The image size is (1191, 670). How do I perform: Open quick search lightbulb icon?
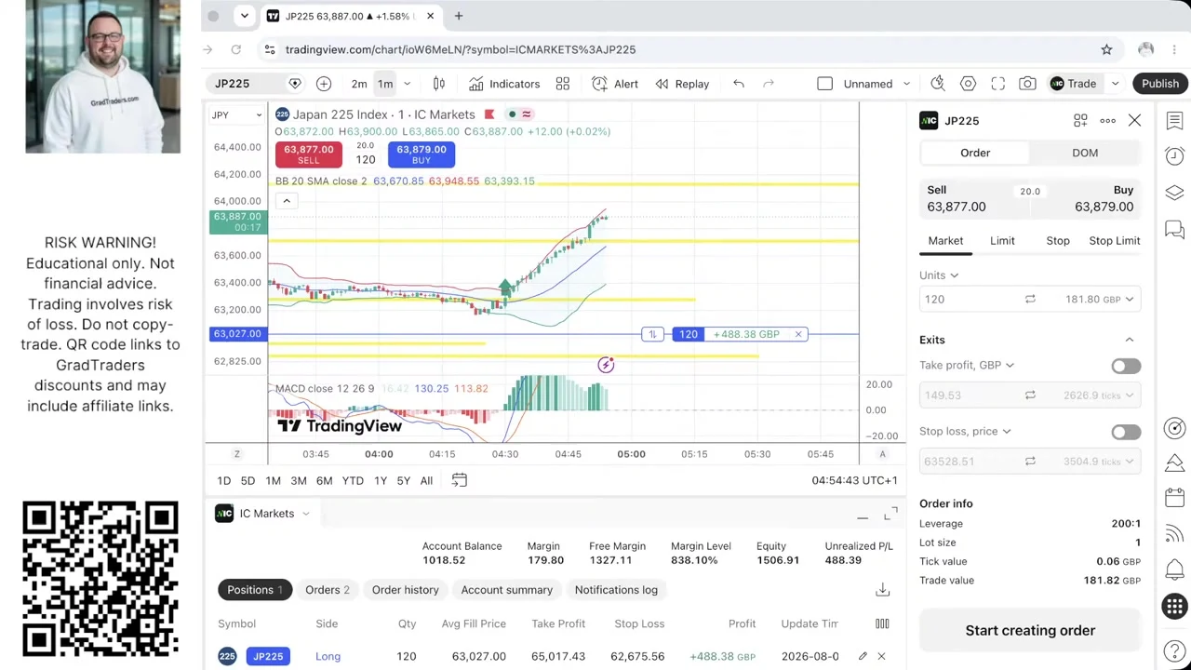(938, 84)
